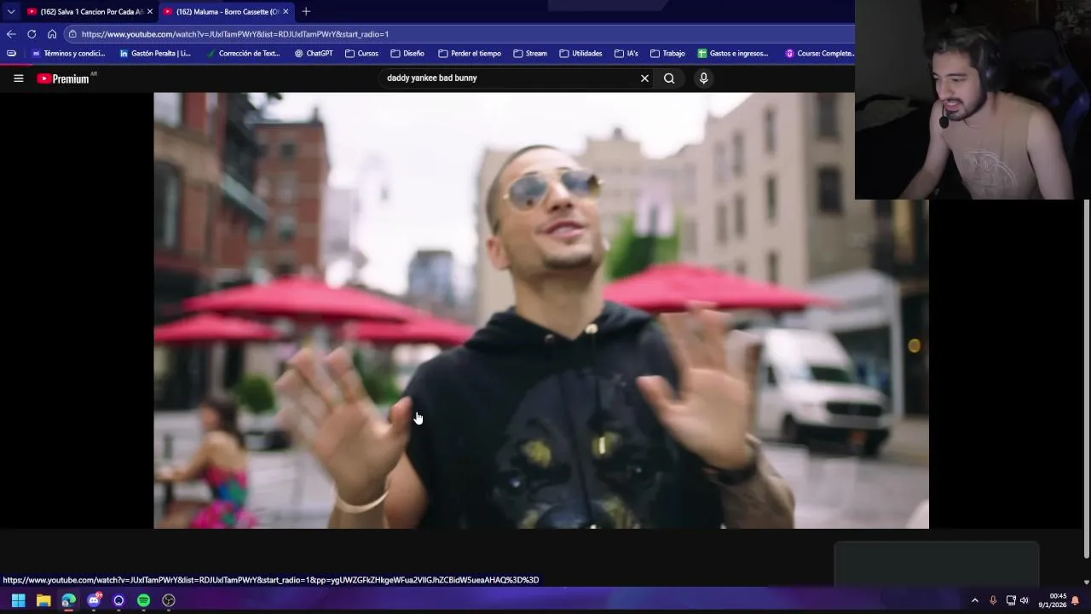Open the Windows Start menu
Viewport: 1091px width, 614px height.
[18, 600]
